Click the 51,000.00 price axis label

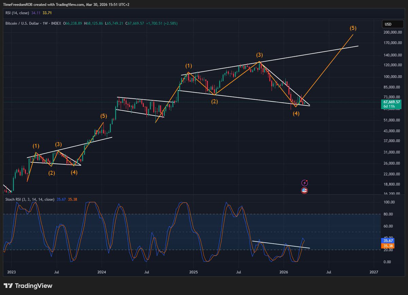391,120
